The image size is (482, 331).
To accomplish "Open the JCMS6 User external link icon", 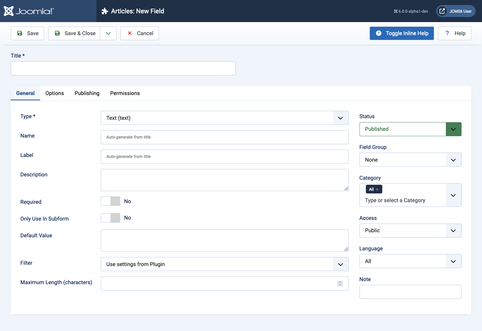I will coord(442,11).
